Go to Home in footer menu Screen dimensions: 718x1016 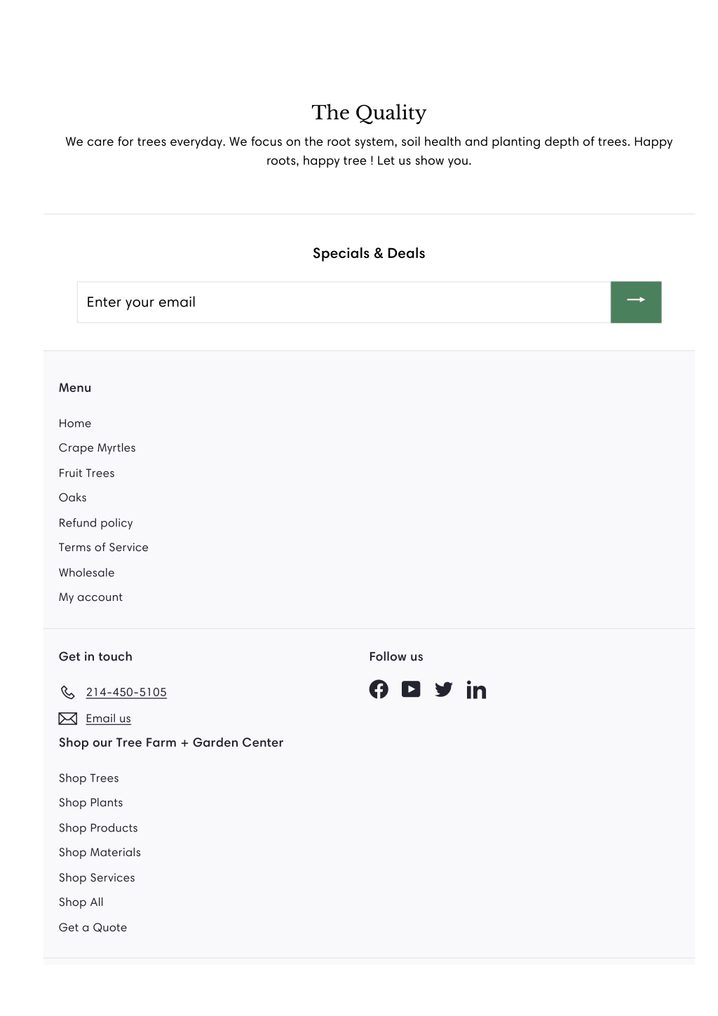click(75, 423)
